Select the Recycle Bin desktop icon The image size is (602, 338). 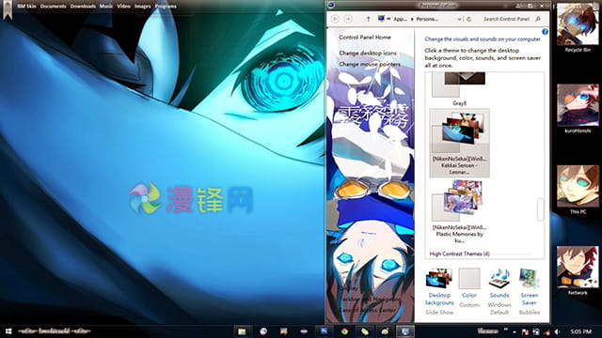point(578,27)
